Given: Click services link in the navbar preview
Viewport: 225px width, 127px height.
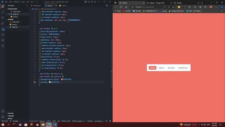Looking at the screenshot, I should click(171, 68).
